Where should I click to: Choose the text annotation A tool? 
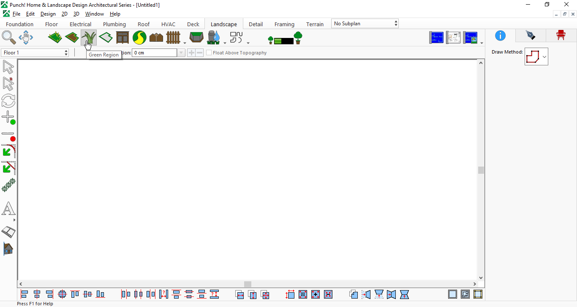click(8, 208)
